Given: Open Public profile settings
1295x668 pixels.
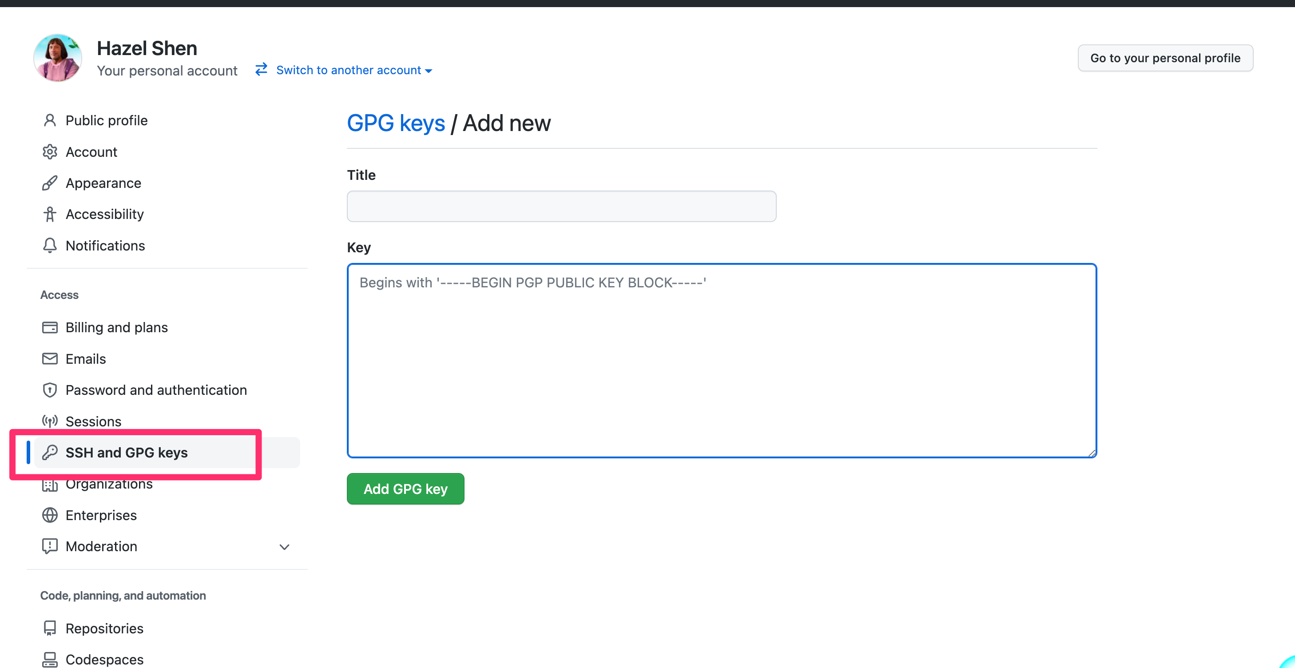Looking at the screenshot, I should point(167,121).
